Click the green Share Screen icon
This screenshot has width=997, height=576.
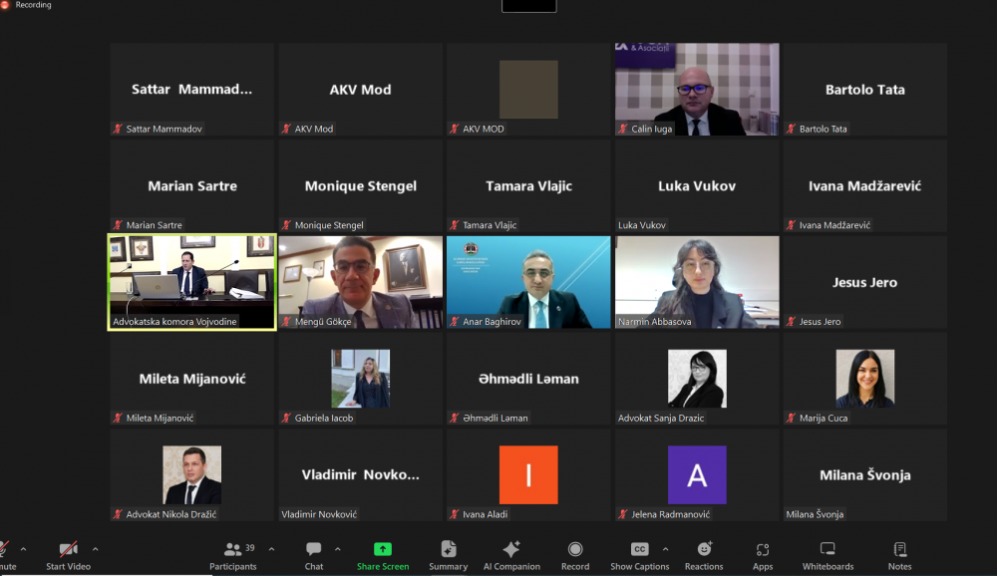(x=383, y=554)
